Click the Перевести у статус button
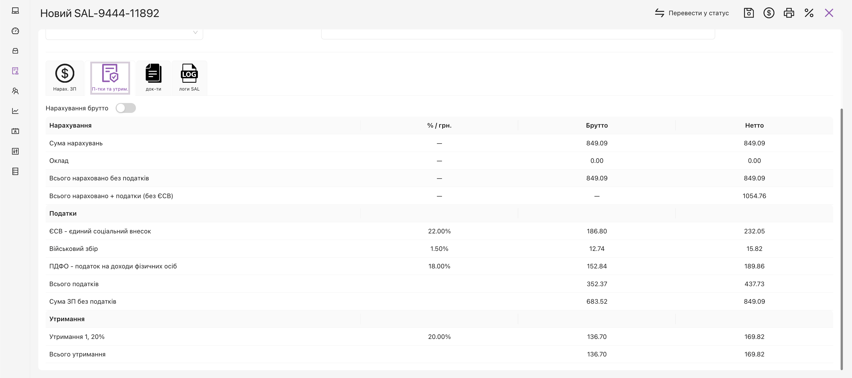The width and height of the screenshot is (852, 378). (692, 13)
